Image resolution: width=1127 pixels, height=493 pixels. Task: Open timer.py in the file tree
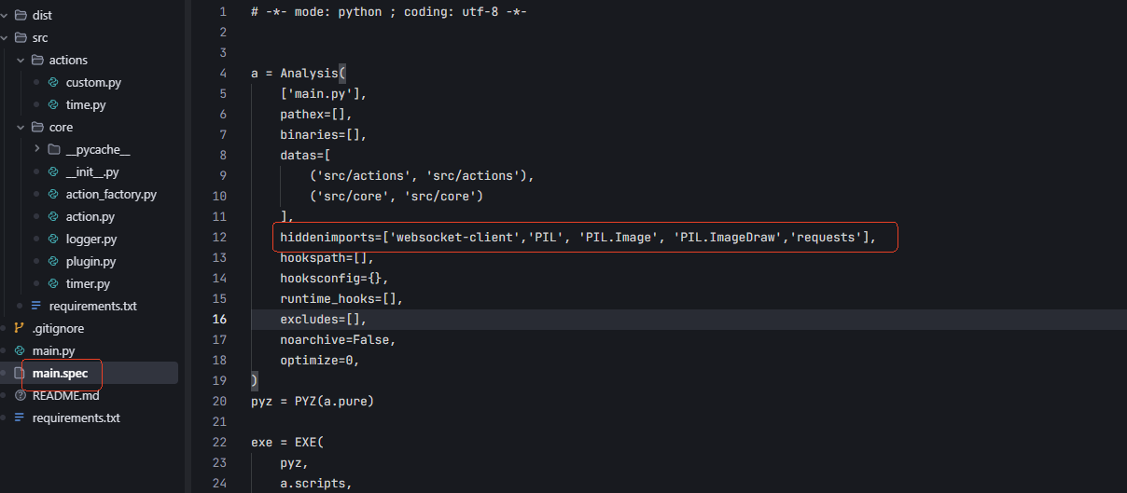coord(88,283)
